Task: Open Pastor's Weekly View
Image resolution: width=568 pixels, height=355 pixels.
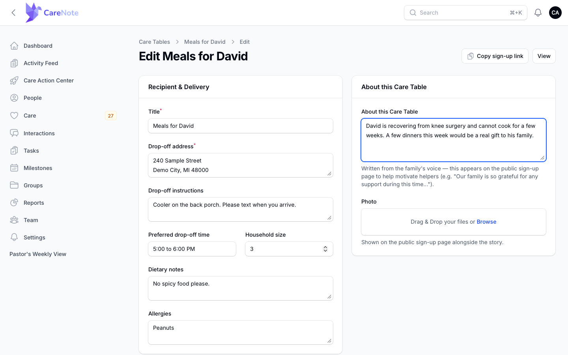Action: [x=38, y=254]
